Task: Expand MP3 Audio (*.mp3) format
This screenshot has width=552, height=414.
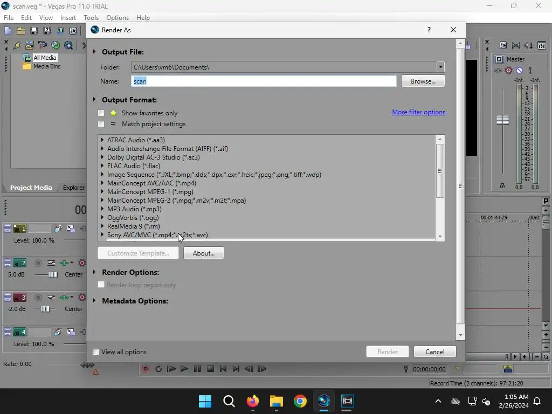Action: coord(102,209)
